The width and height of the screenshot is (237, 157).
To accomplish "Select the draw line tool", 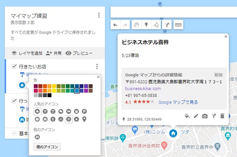I will 156,25.
